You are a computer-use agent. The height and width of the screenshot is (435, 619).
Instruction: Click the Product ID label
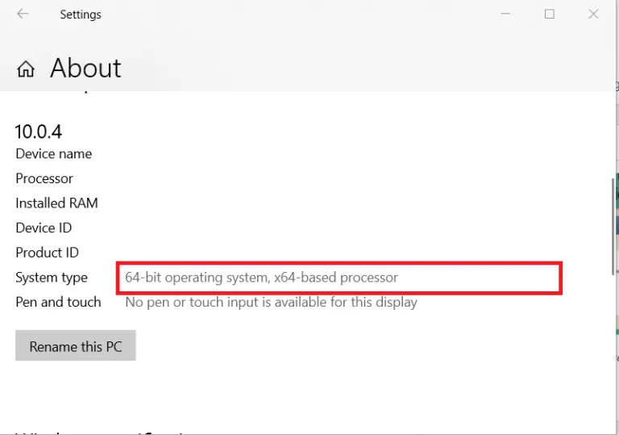47,253
